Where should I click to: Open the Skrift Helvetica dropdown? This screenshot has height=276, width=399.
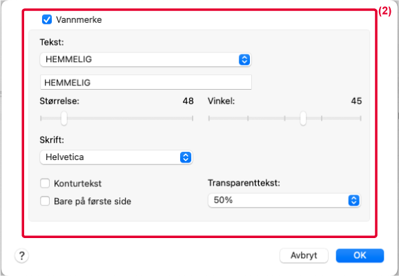[x=116, y=157]
